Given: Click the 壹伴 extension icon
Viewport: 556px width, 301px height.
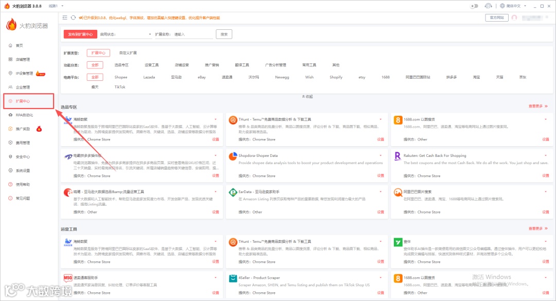Looking at the screenshot, I should tap(398, 242).
